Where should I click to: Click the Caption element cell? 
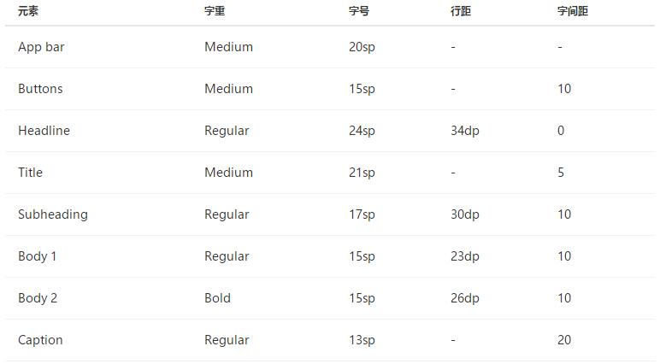click(40, 340)
